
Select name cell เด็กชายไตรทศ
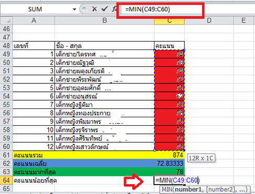[105, 54]
